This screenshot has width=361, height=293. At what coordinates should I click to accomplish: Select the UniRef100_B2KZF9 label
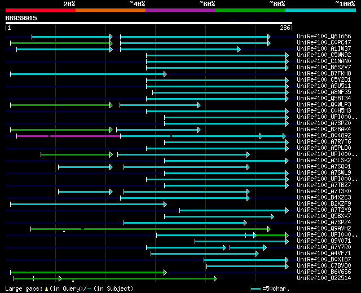click(324, 204)
